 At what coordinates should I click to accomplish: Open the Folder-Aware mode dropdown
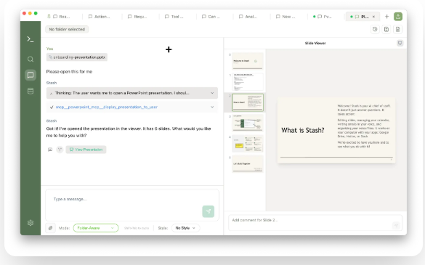coord(96,228)
